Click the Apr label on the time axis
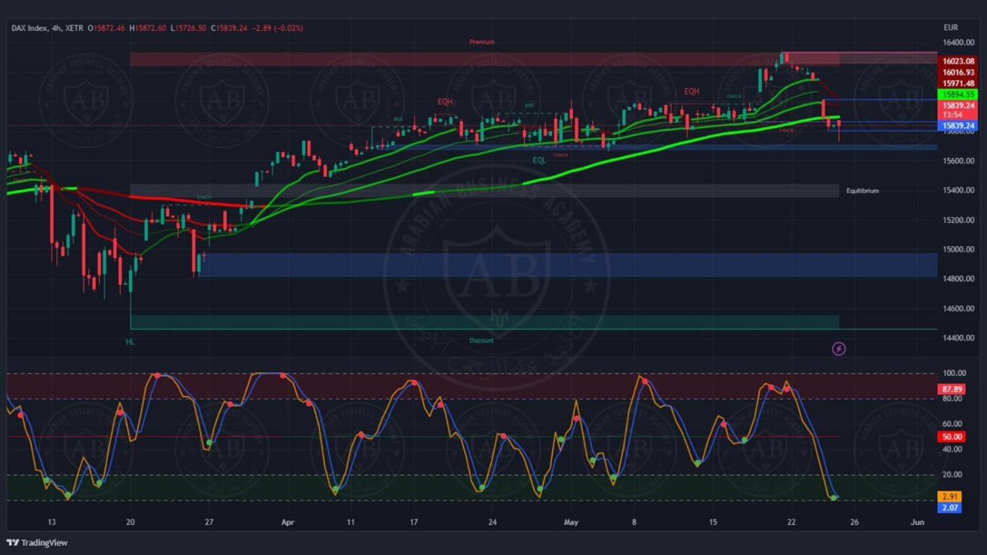This screenshot has width=987, height=555. [x=288, y=522]
